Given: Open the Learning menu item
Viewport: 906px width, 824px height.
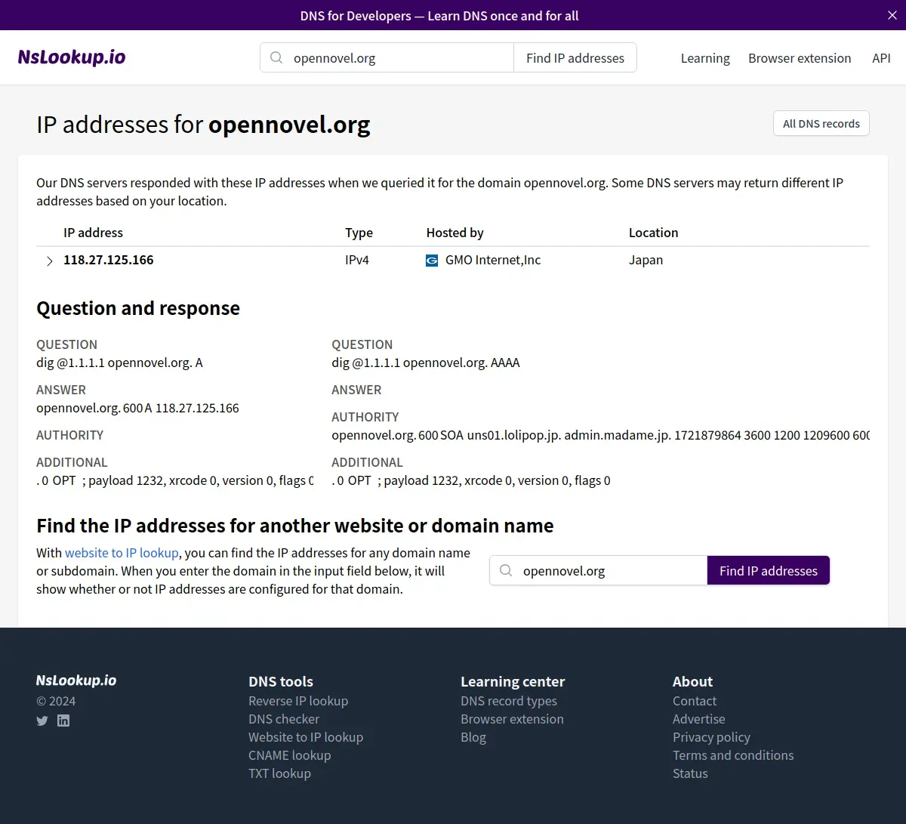Looking at the screenshot, I should coord(705,58).
